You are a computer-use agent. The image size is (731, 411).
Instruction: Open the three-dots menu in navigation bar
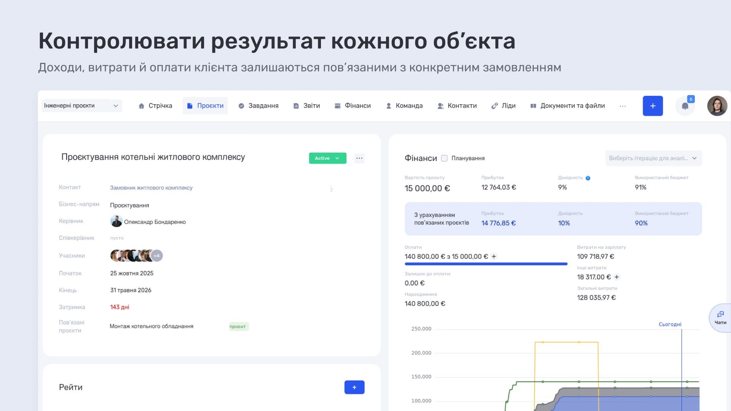[x=622, y=106]
